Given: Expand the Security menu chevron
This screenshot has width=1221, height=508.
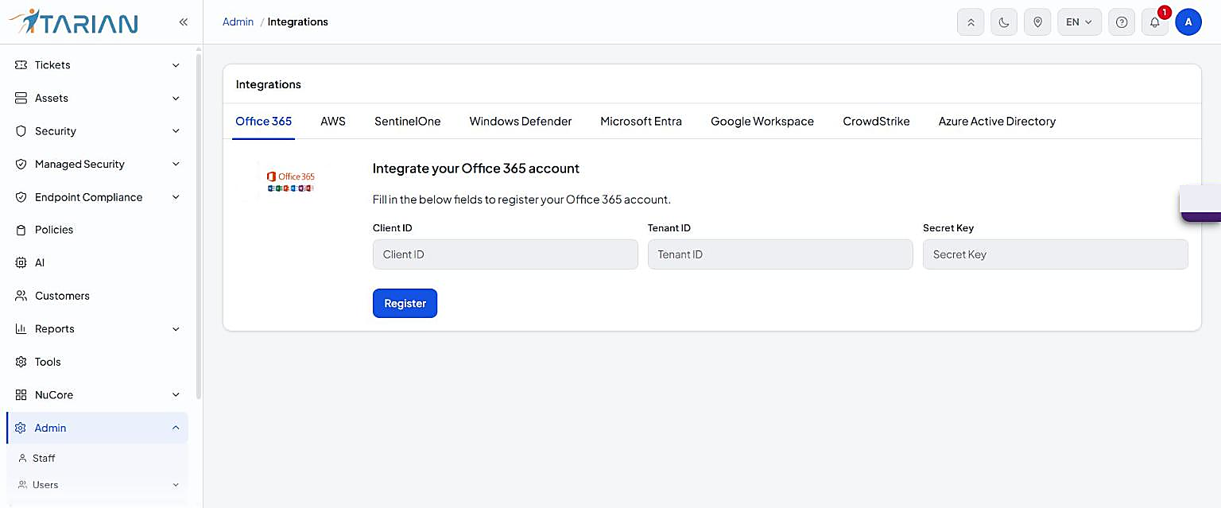Looking at the screenshot, I should [x=176, y=131].
